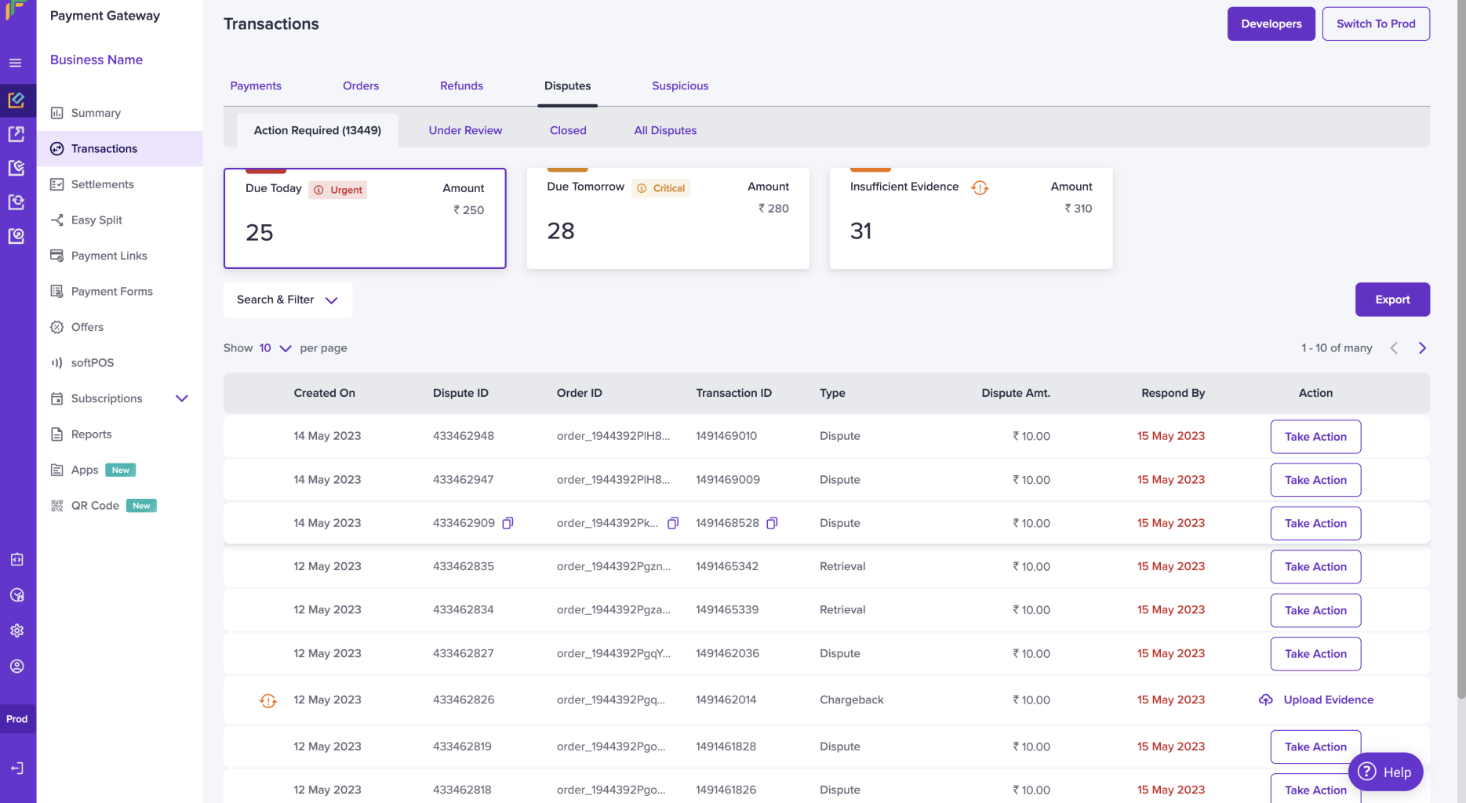This screenshot has width=1466, height=803.
Task: Export the disputes list
Action: pos(1392,300)
